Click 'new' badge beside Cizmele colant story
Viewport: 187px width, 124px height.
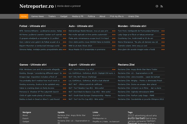tap(163, 46)
